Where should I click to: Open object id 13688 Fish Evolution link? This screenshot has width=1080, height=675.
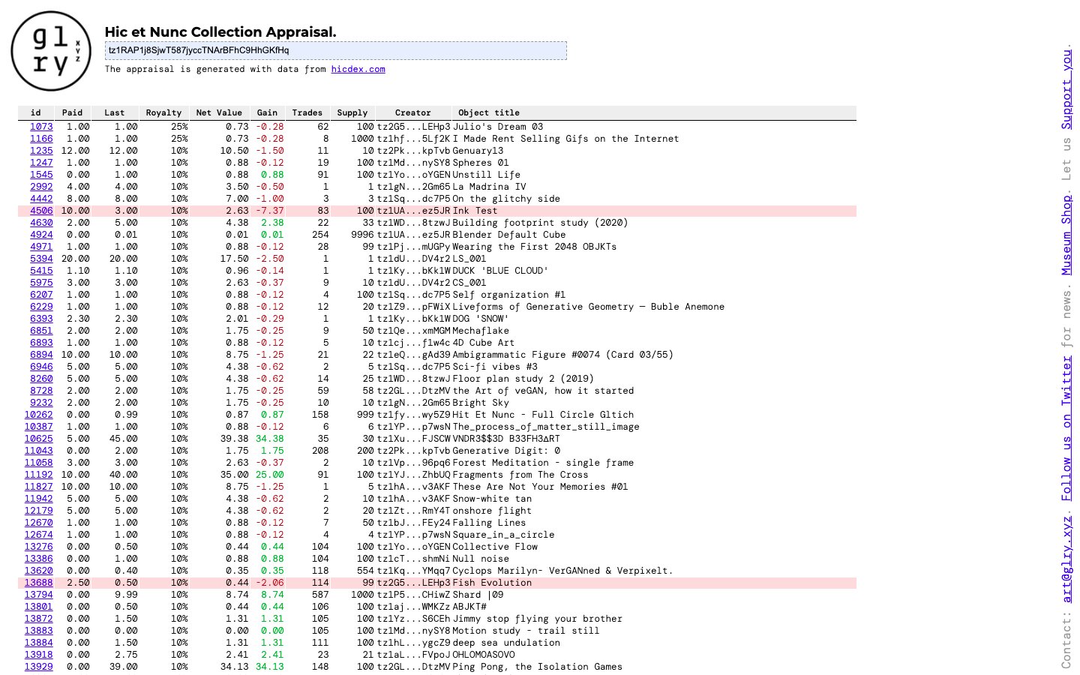39,583
